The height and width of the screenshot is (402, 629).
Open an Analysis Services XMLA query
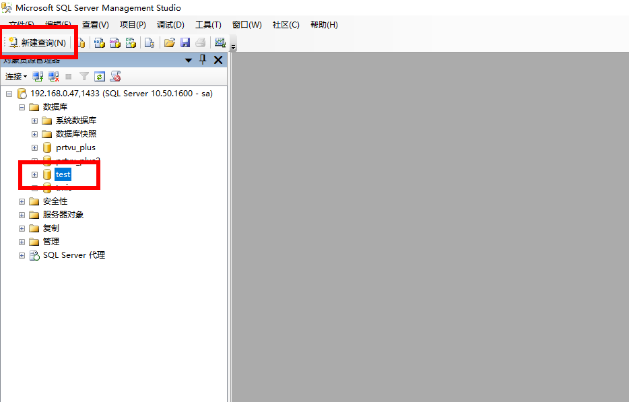pos(131,42)
